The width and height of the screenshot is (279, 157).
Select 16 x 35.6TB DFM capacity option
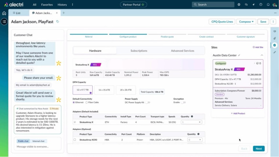click(104, 90)
